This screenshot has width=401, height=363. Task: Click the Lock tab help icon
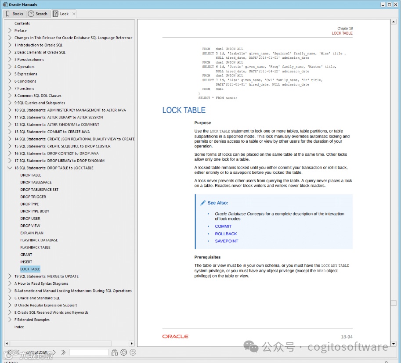[55, 14]
